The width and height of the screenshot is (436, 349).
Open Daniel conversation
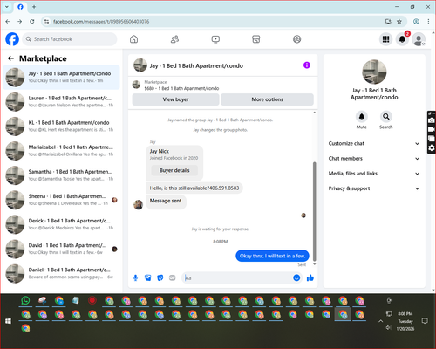click(61, 273)
